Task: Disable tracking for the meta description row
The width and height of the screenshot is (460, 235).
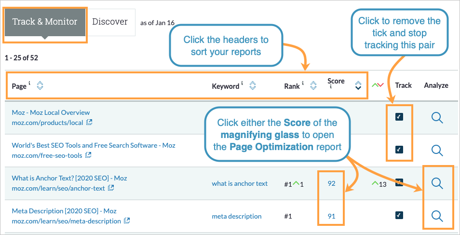Action: click(399, 215)
